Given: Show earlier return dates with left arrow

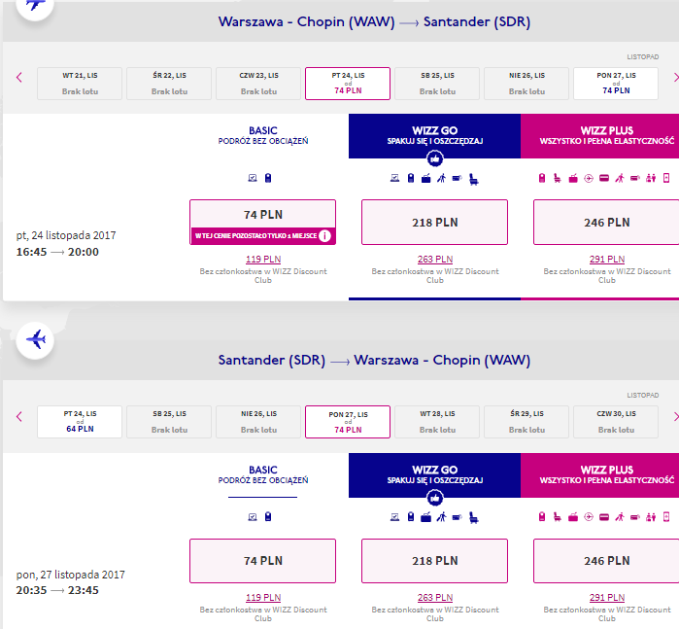Looking at the screenshot, I should [19, 417].
